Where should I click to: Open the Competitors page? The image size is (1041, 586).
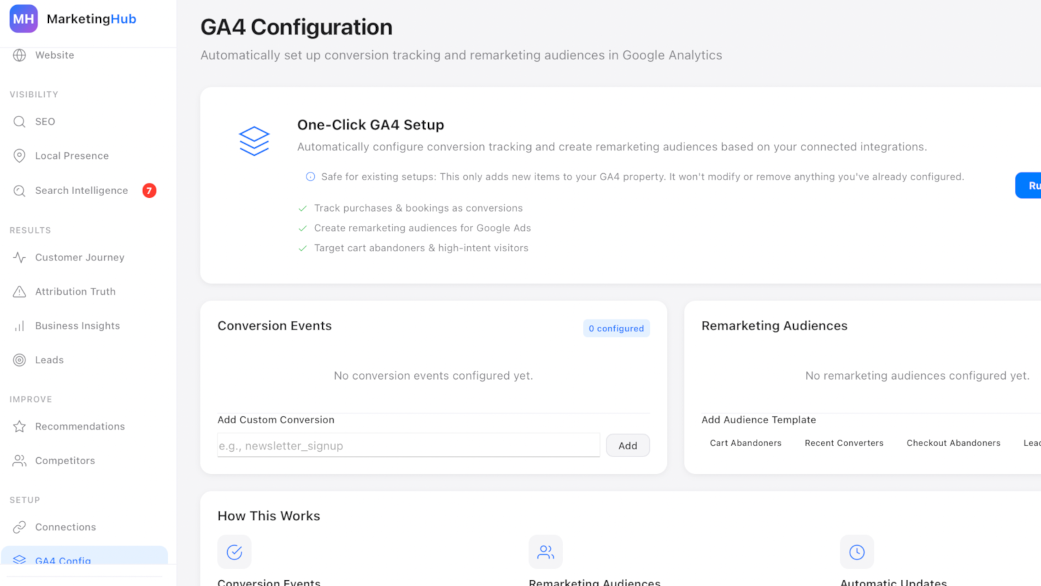[x=64, y=460]
